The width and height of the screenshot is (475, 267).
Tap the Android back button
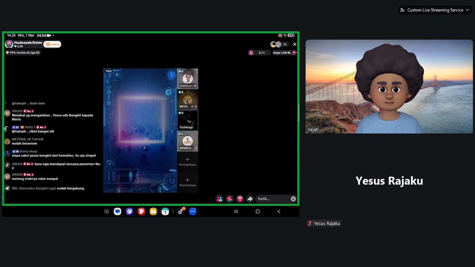[279, 211]
